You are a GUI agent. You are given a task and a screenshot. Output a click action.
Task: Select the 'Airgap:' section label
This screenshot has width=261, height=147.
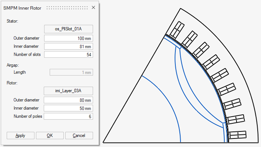[13, 65]
